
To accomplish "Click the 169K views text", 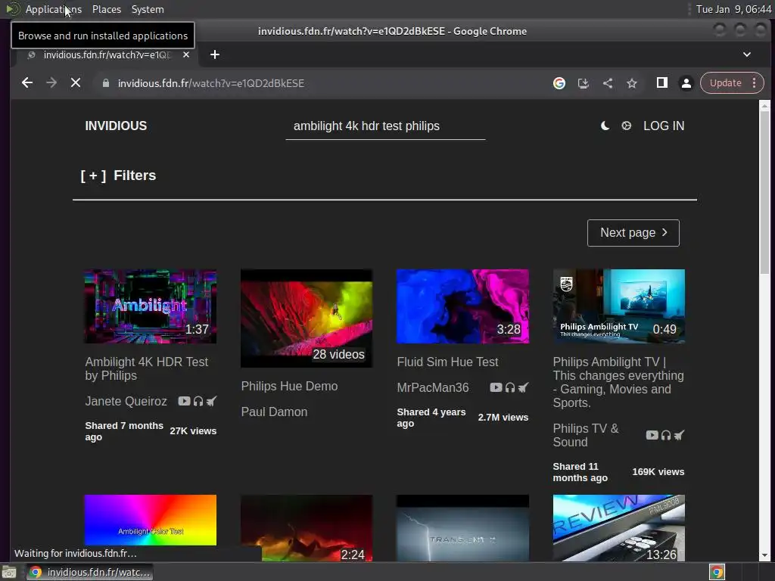I will (658, 472).
